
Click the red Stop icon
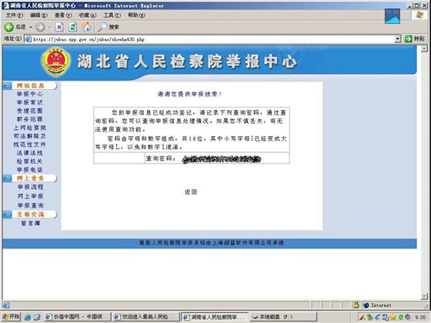59,27
